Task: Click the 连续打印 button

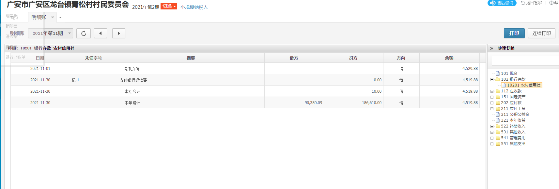Action: (x=542, y=33)
